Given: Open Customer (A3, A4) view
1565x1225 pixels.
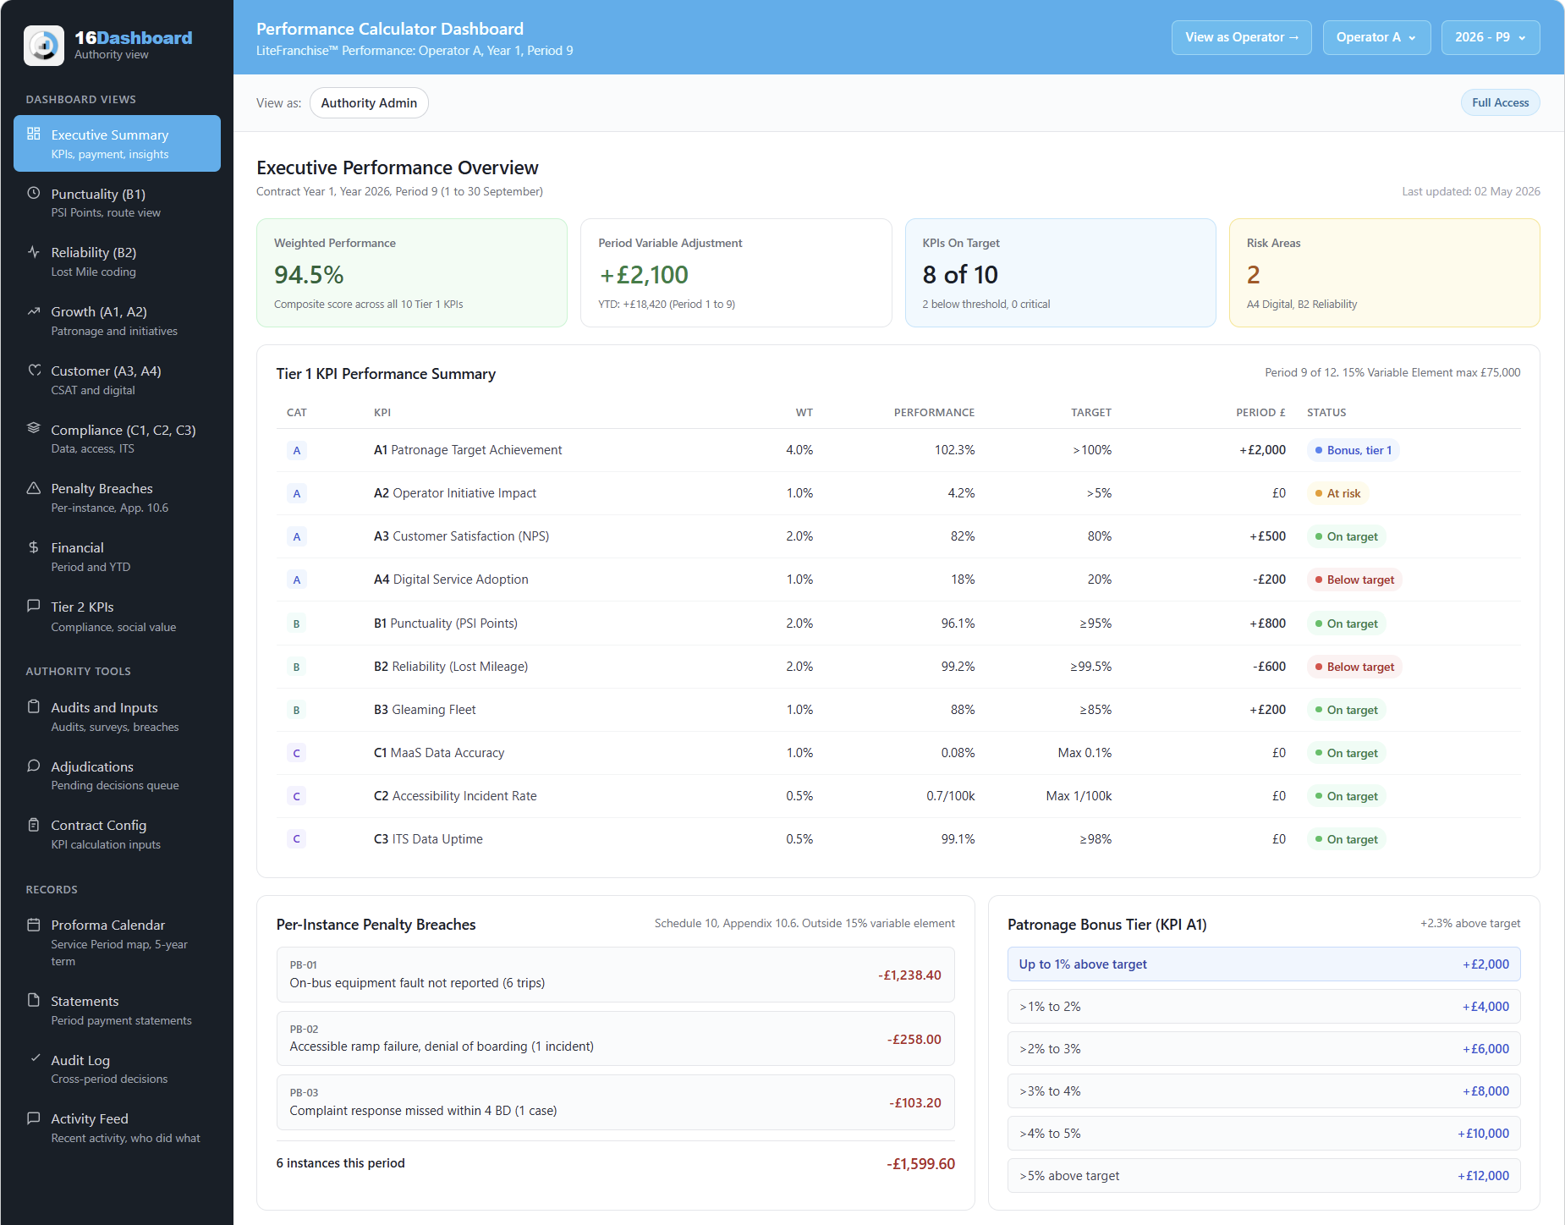Looking at the screenshot, I should (117, 380).
